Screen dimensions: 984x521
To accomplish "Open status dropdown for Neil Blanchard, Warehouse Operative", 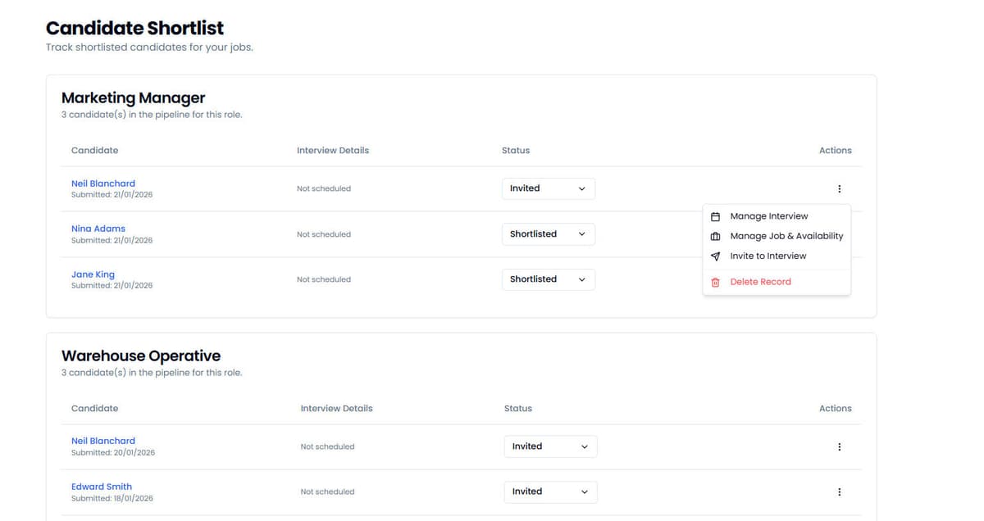I will tap(550, 446).
